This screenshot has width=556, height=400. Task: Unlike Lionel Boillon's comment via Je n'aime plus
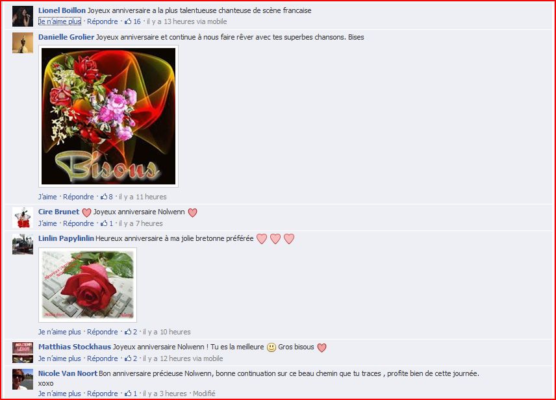tap(60, 21)
